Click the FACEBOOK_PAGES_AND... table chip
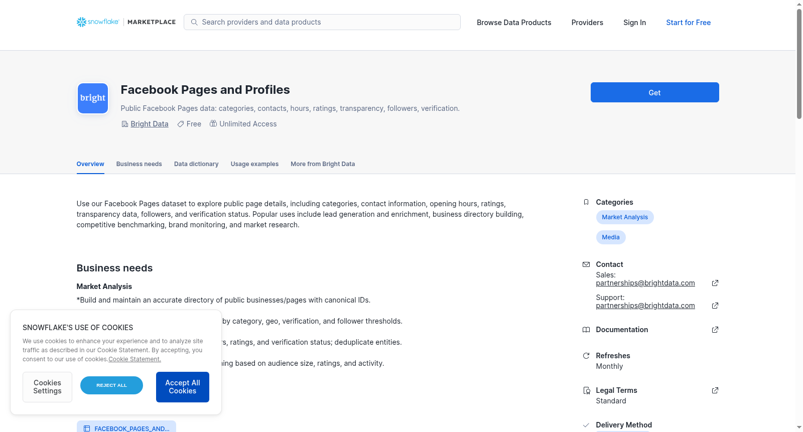Viewport: 803px width, 432px height. click(126, 427)
